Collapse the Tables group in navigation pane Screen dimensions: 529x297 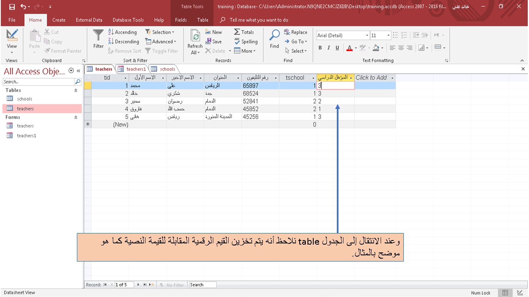[76, 90]
